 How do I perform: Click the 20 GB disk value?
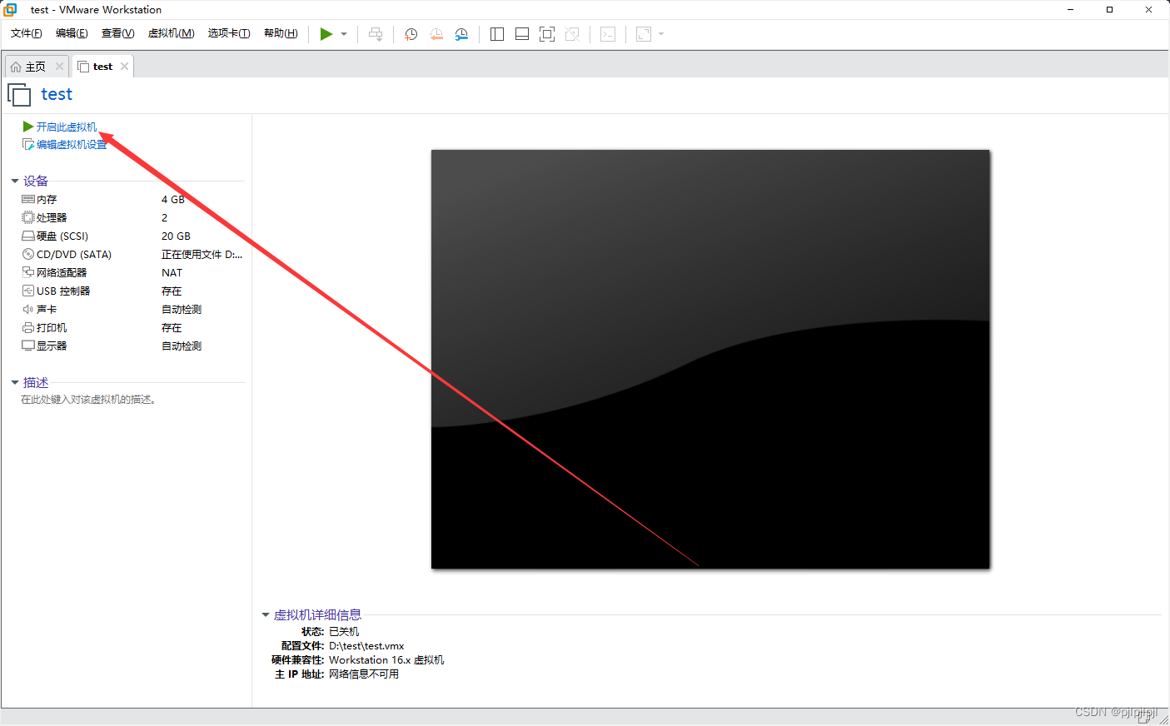(176, 236)
